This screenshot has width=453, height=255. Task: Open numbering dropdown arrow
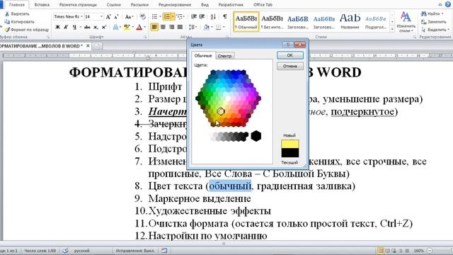173,17
